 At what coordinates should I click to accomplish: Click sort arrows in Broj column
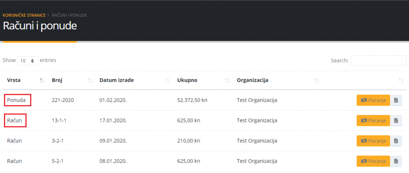(90, 81)
